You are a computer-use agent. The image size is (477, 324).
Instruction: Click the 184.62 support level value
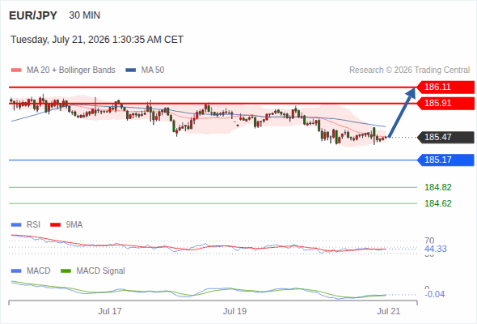tap(438, 203)
